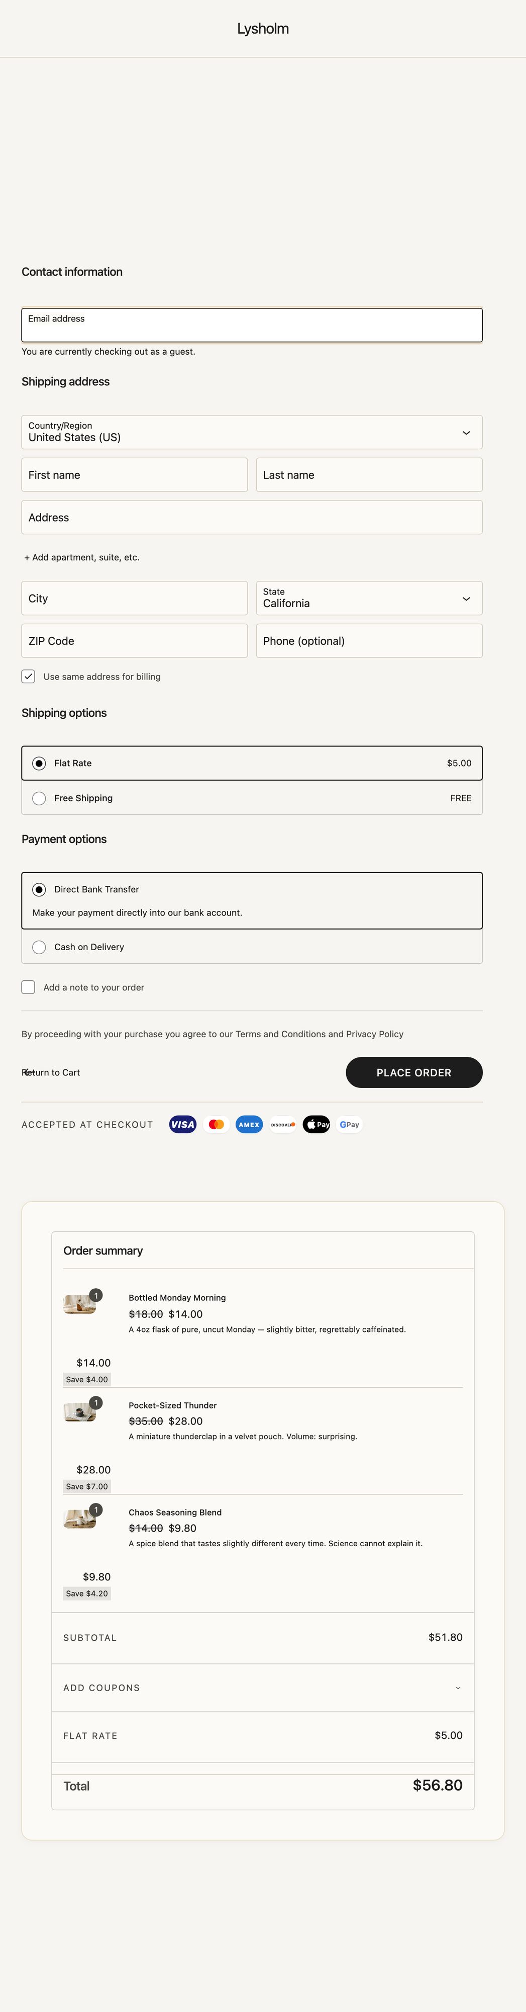This screenshot has height=2012, width=526.
Task: Click the Discover card icon
Action: (x=282, y=1125)
